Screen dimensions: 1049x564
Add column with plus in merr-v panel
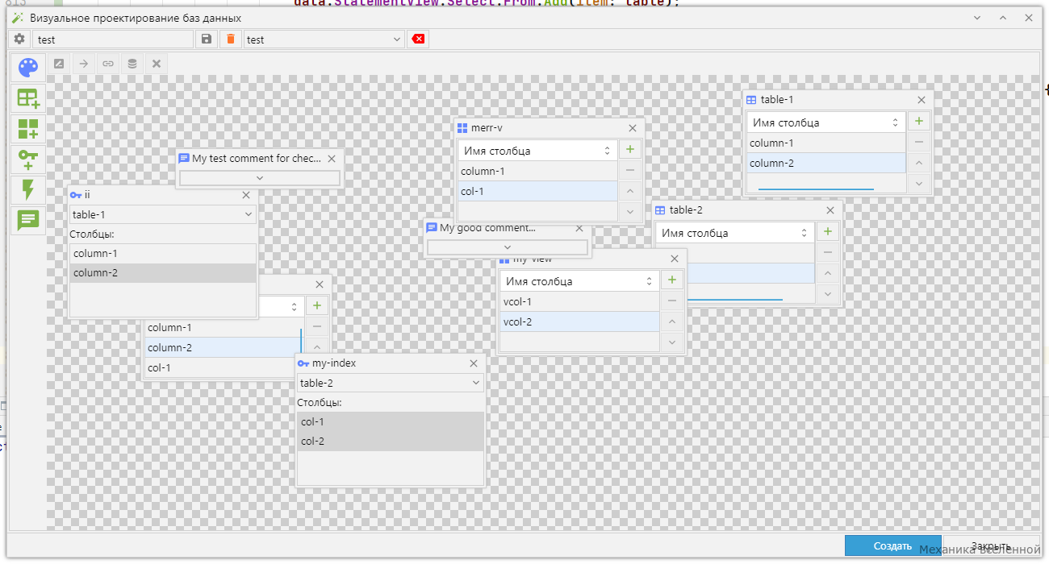630,149
